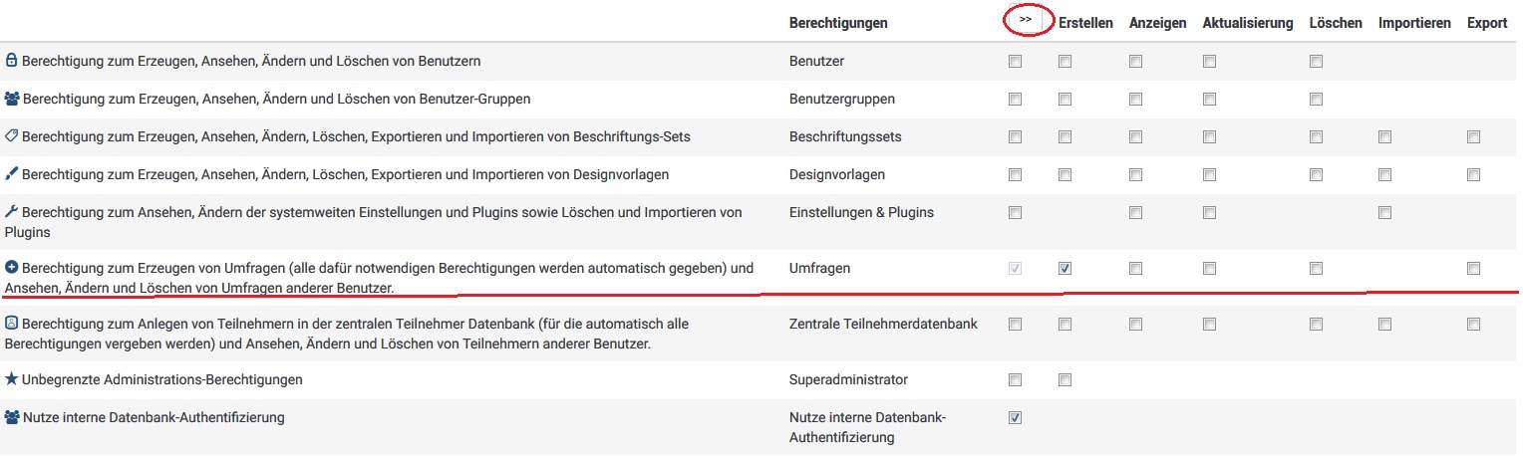Tick Importieren checkbox for Einstellungen & Plugins
This screenshot has height=457, width=1523.
(1384, 212)
